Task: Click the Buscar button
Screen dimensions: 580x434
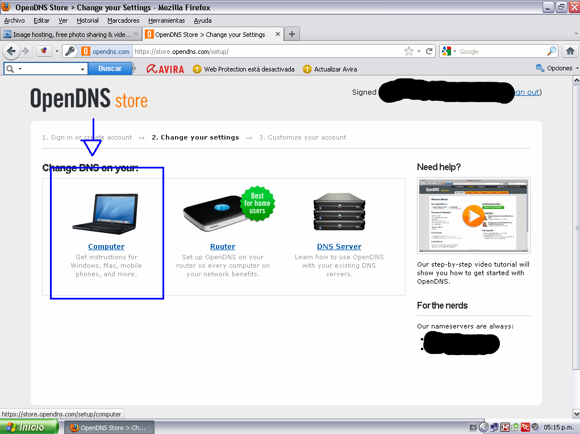Action: click(x=110, y=69)
